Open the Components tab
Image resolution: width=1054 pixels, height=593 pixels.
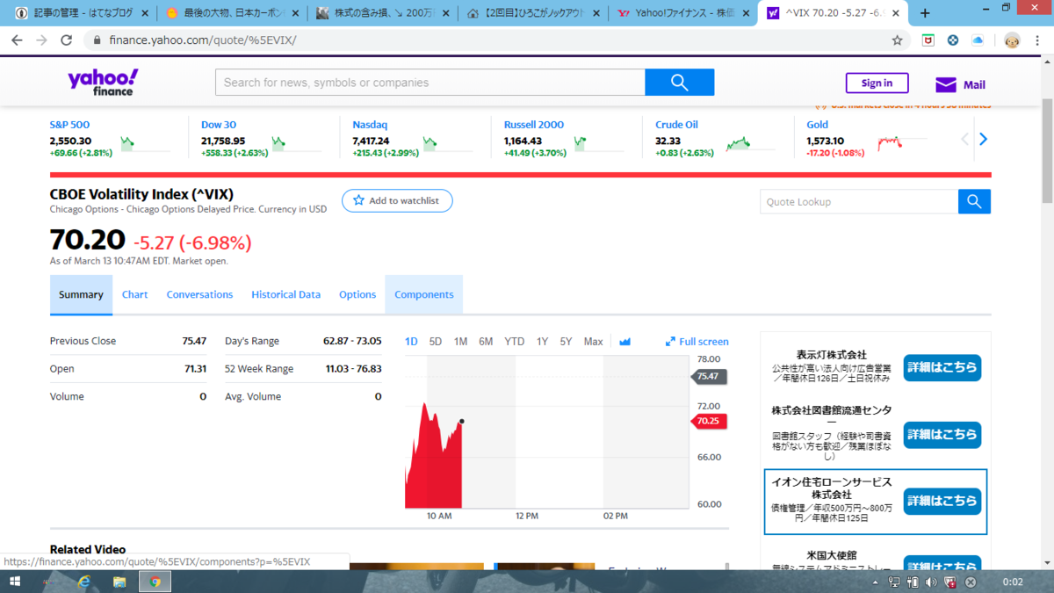coord(424,294)
